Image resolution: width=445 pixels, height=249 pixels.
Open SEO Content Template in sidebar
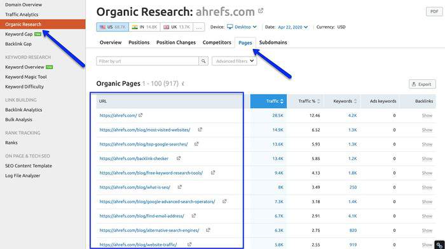tap(29, 166)
